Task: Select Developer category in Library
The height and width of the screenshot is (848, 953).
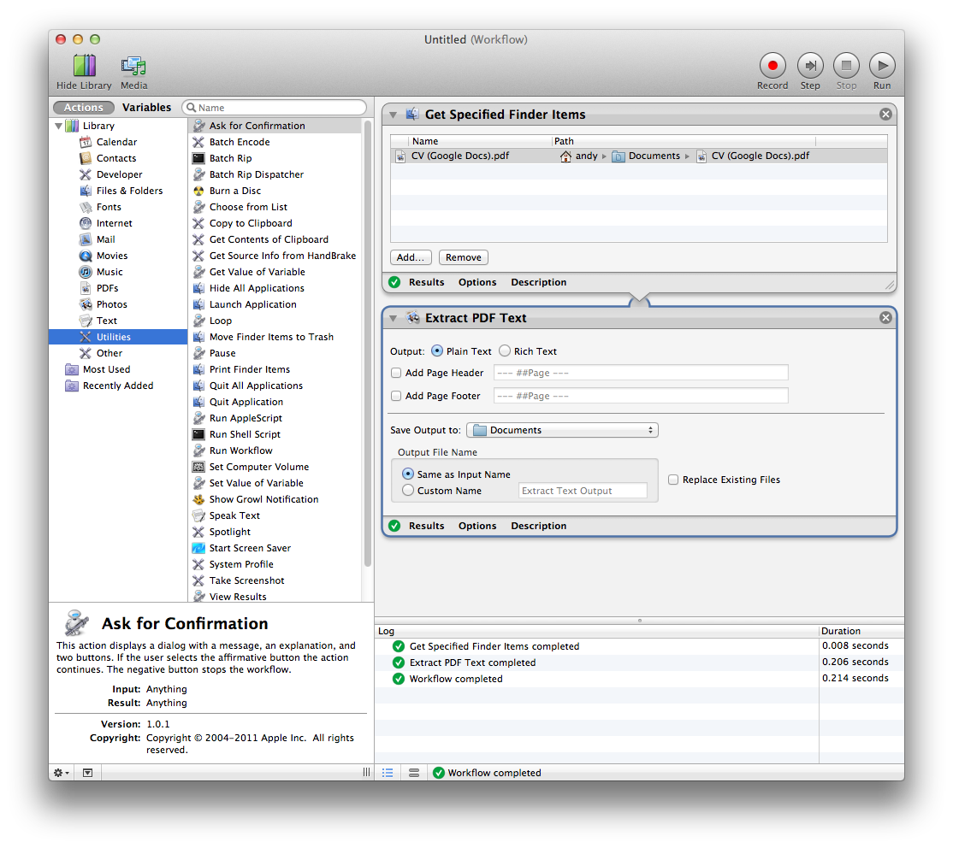Action: [x=119, y=174]
